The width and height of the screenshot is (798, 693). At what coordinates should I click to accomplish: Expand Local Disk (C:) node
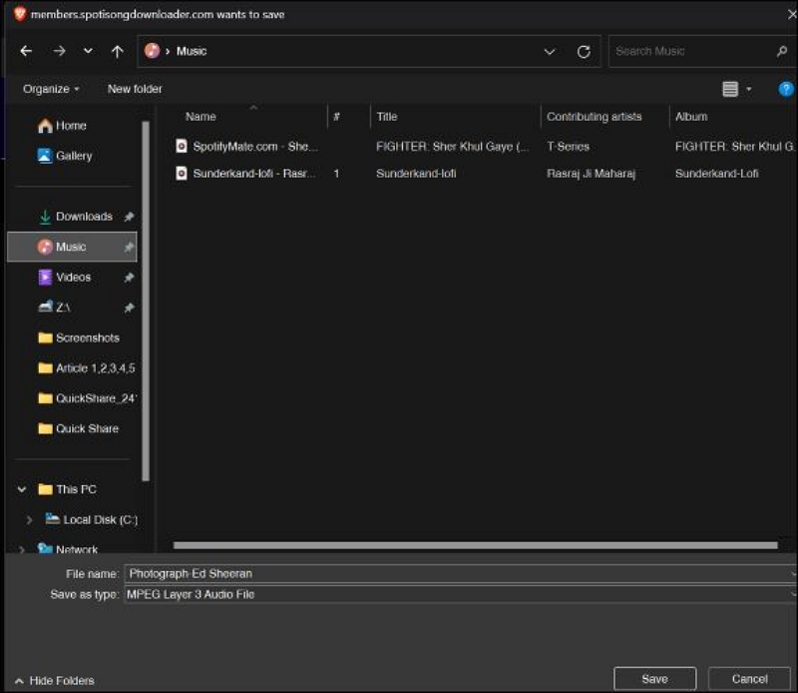29,519
